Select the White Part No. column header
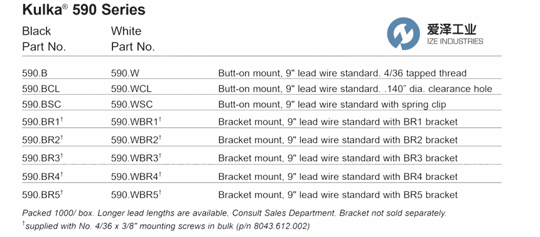Screen dimensions: 540x237 pyautogui.click(x=133, y=39)
